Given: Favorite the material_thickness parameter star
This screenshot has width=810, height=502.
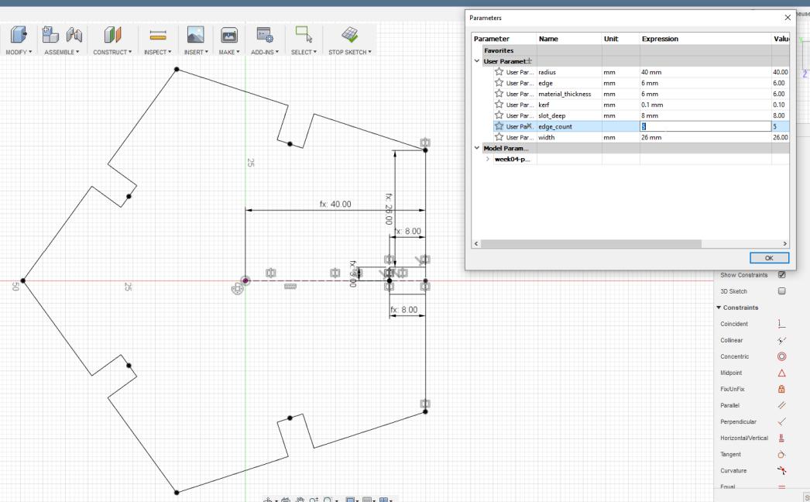Looking at the screenshot, I should [499, 94].
